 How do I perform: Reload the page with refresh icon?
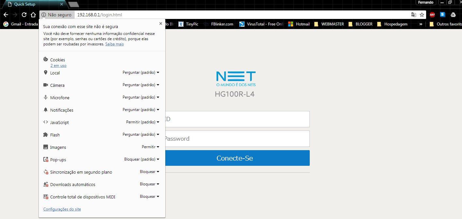pyautogui.click(x=24, y=15)
